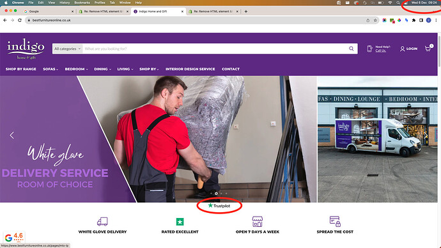Switch to first Re: Remove HTML element tab
Screen dimensions: 441x248
[103, 12]
